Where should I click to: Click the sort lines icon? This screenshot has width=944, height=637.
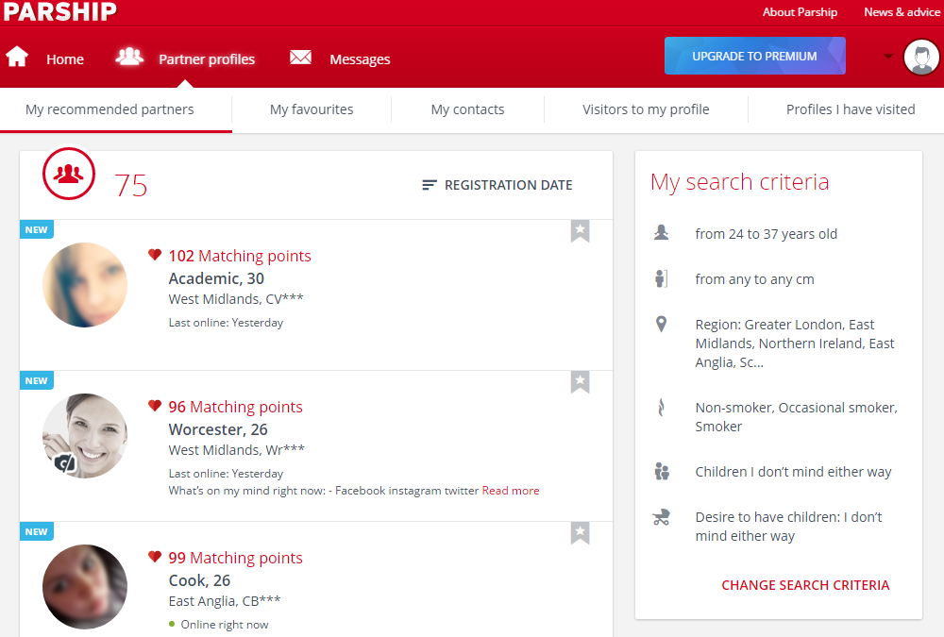point(430,185)
